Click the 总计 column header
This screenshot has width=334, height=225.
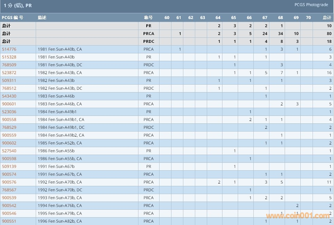(327, 18)
